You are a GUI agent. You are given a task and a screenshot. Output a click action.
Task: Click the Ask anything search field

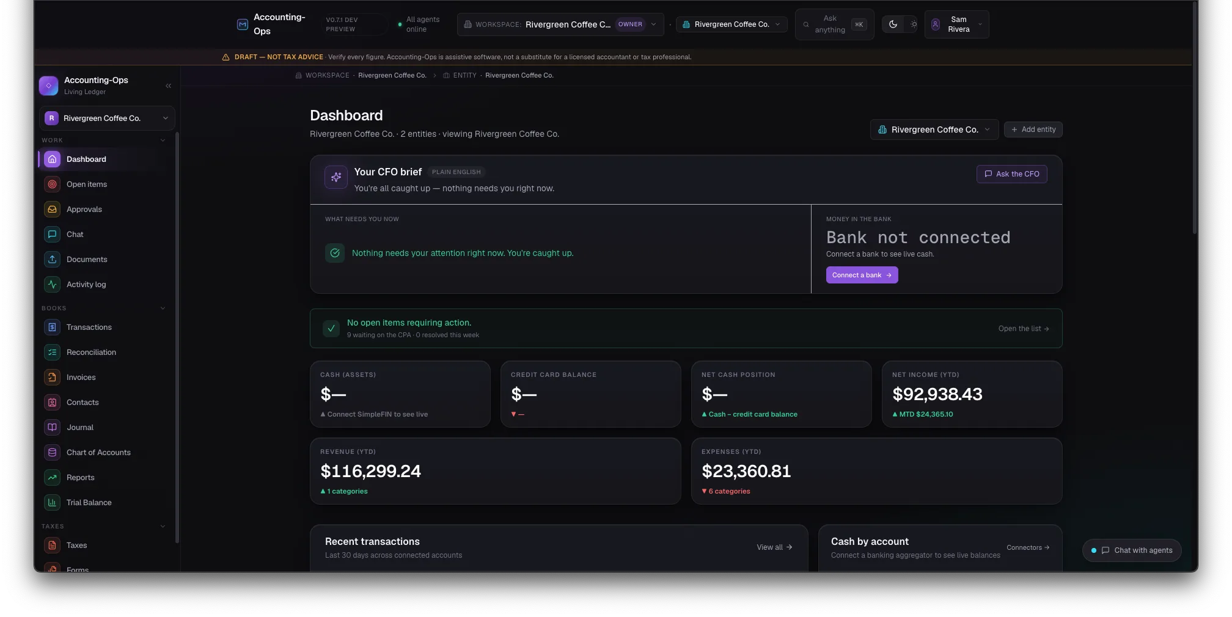click(x=834, y=24)
